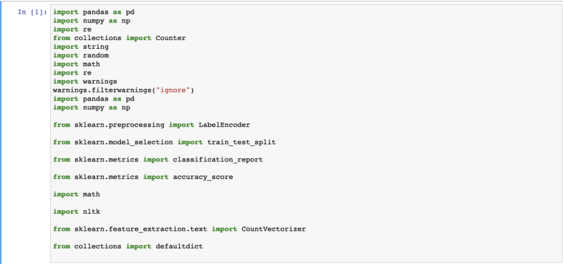Click the CountVectorizer class name
The width and height of the screenshot is (563, 264).
pos(273,229)
